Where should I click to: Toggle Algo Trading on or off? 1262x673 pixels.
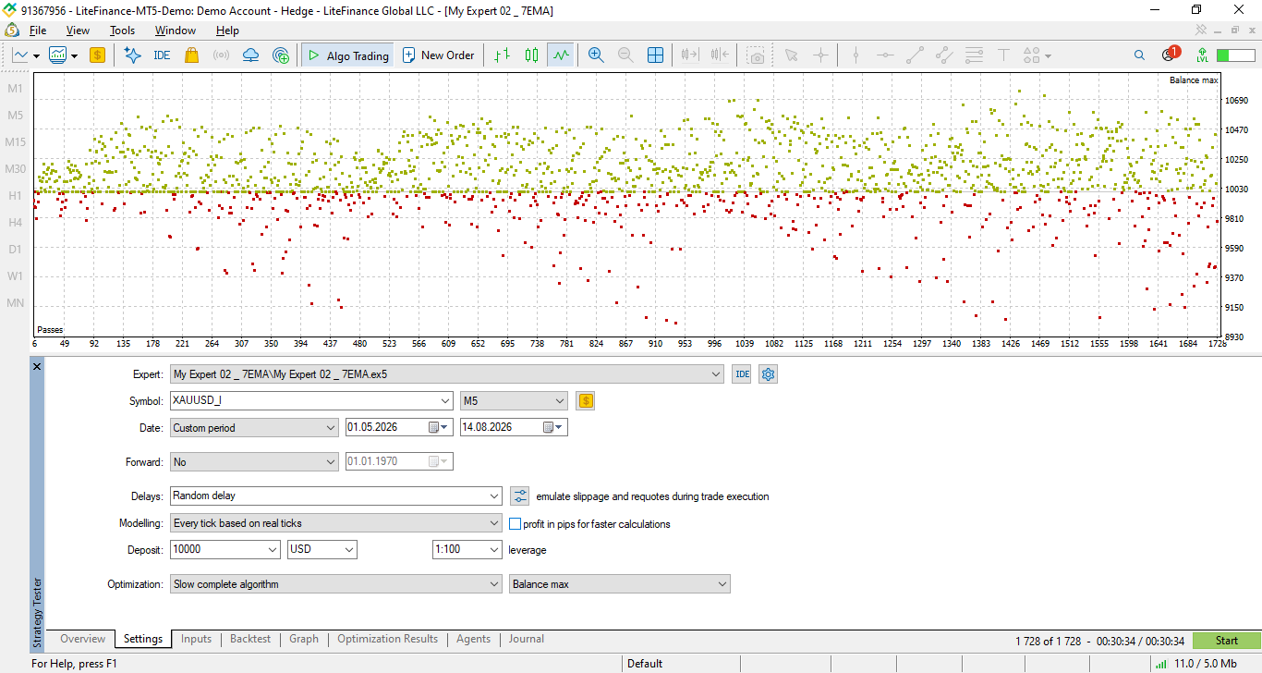(x=348, y=55)
